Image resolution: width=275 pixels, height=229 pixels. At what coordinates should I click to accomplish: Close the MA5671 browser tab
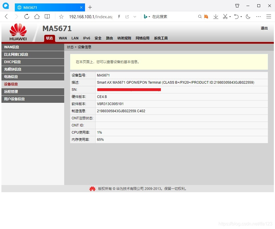(x=81, y=7)
